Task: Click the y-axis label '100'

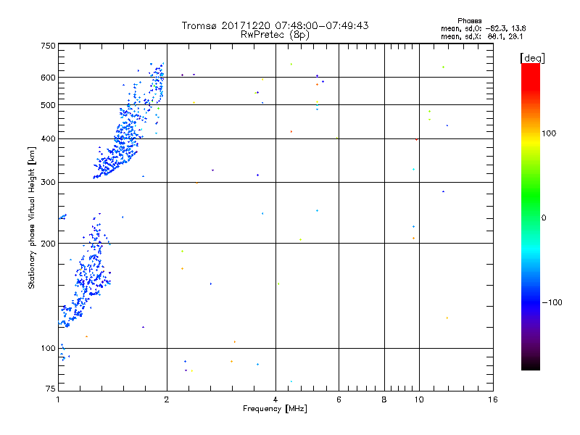Action: point(48,348)
